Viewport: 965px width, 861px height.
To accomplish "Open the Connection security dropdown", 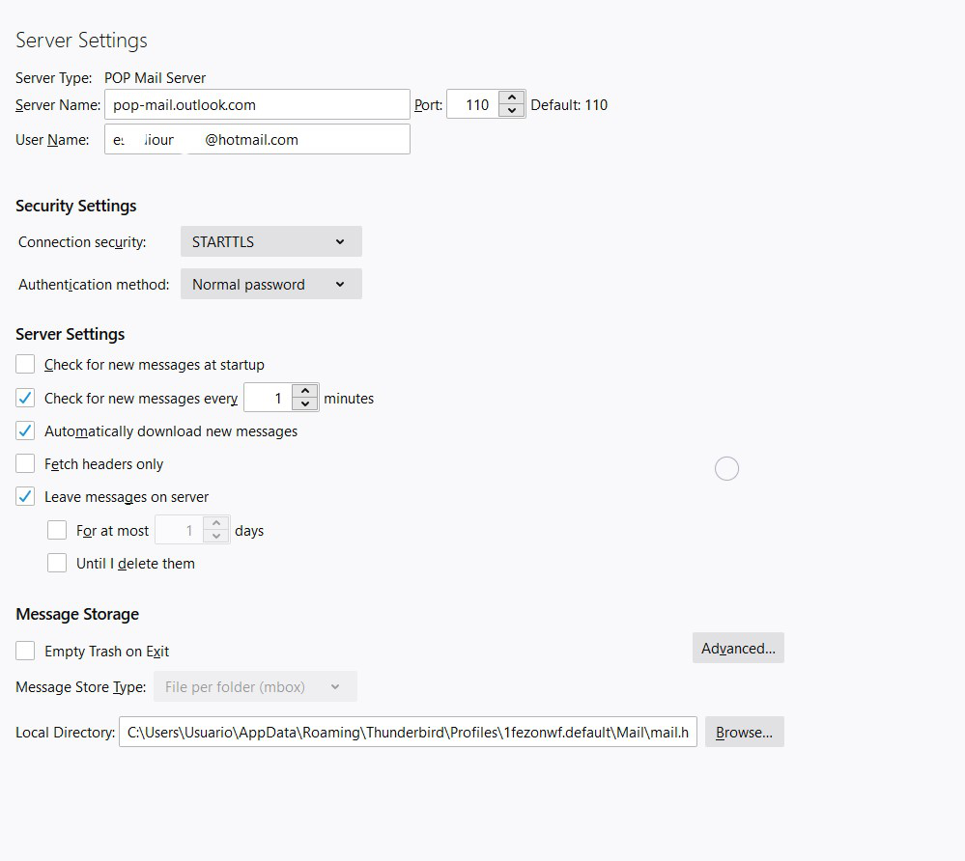I will (270, 242).
